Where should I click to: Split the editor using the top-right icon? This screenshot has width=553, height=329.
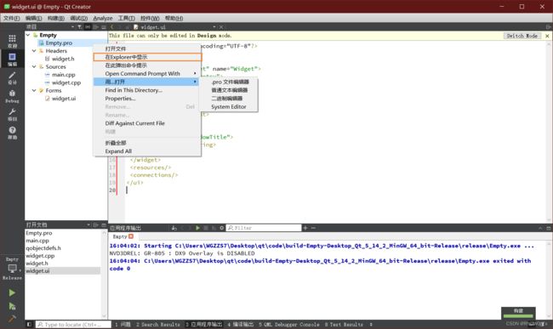point(548,26)
